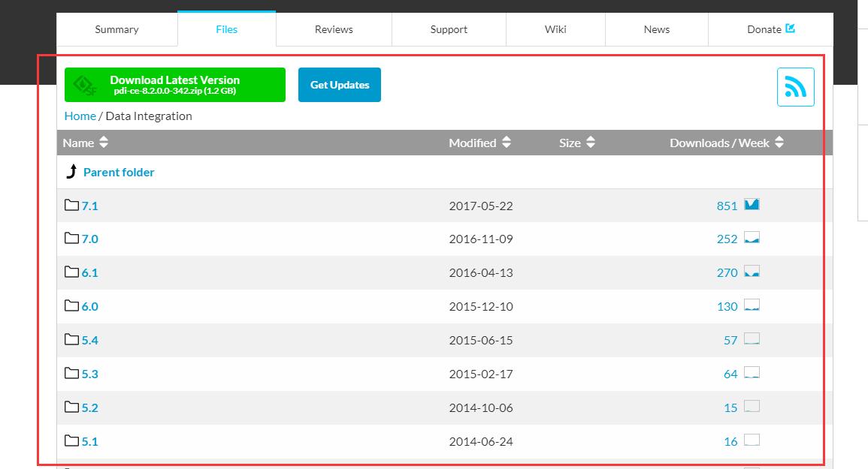Follow the Home breadcrumb link

pyautogui.click(x=80, y=116)
